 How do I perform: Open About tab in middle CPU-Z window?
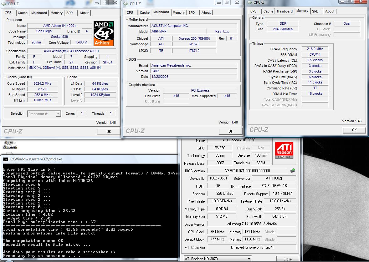tap(206, 13)
